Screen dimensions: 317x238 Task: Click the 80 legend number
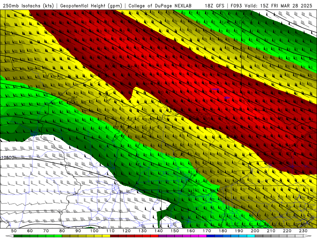point(62,231)
